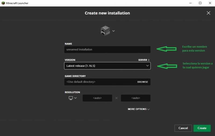Click the Use default directory field
This screenshot has width=215, height=136.
(x=99, y=82)
